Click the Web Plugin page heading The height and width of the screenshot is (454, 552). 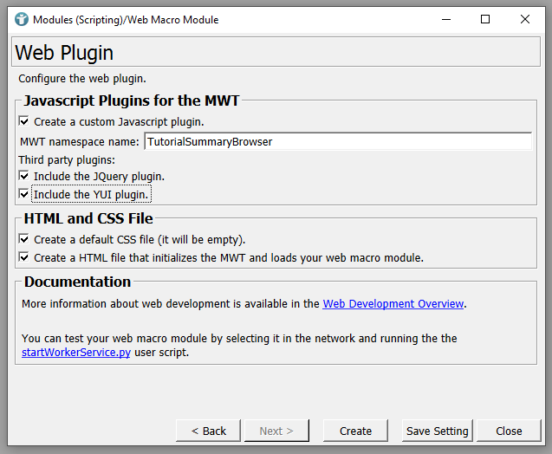coord(64,53)
